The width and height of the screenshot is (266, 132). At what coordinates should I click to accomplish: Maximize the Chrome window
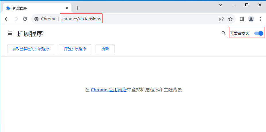pos(247,5)
